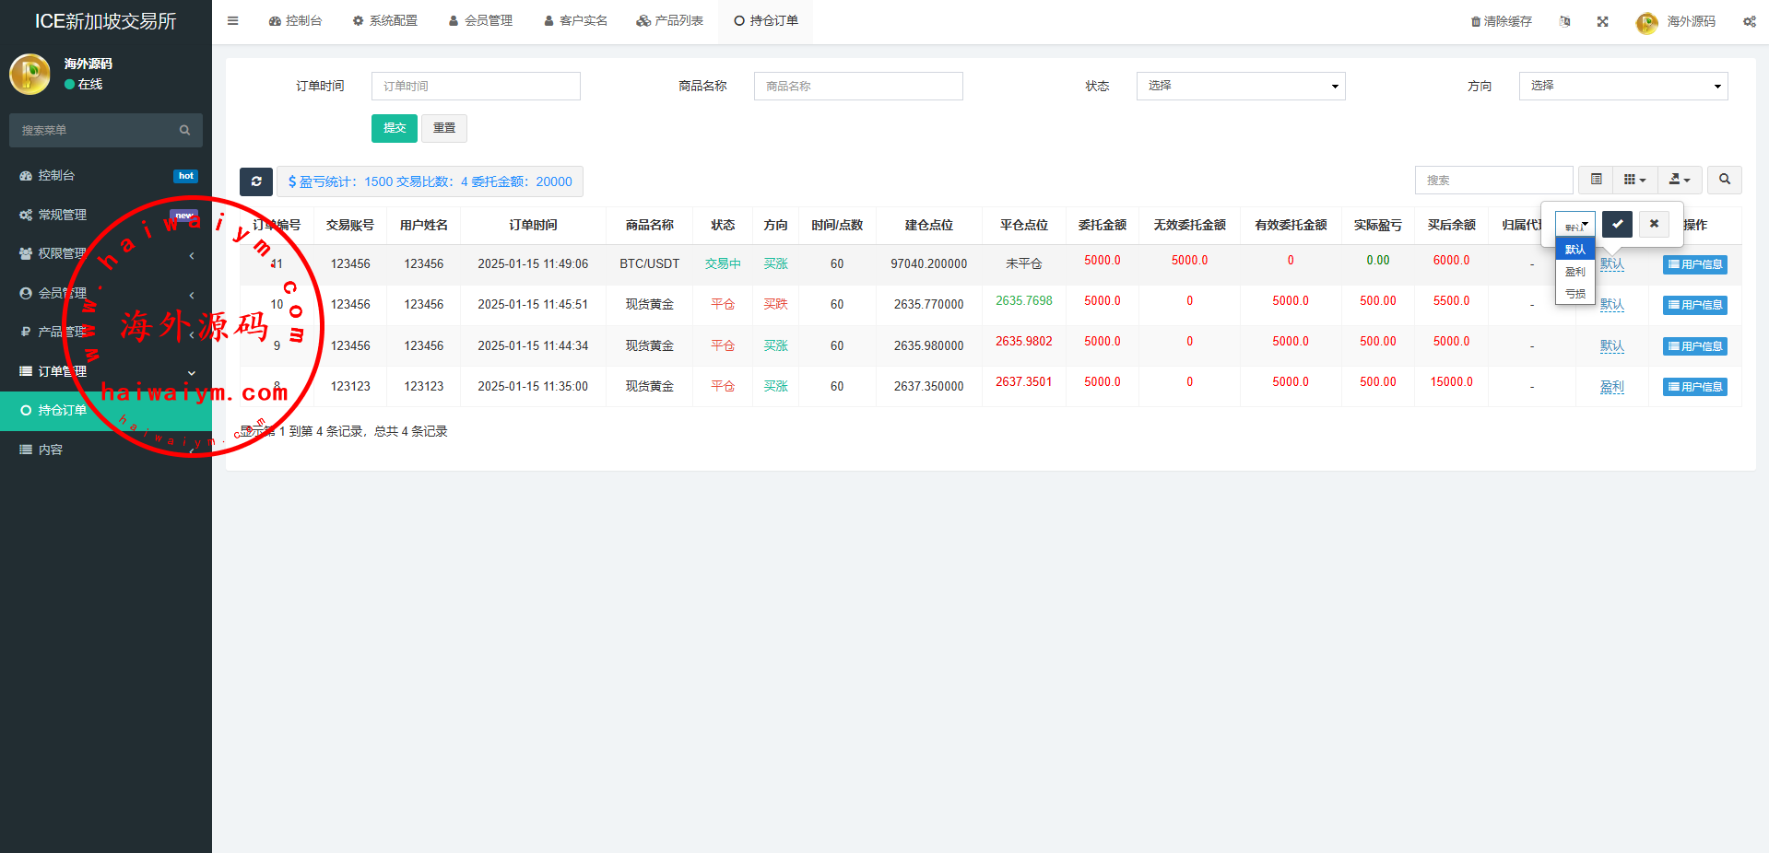Viewport: 1769px width, 853px height.
Task: Open the columns visibility dropdown
Action: coord(1634,180)
